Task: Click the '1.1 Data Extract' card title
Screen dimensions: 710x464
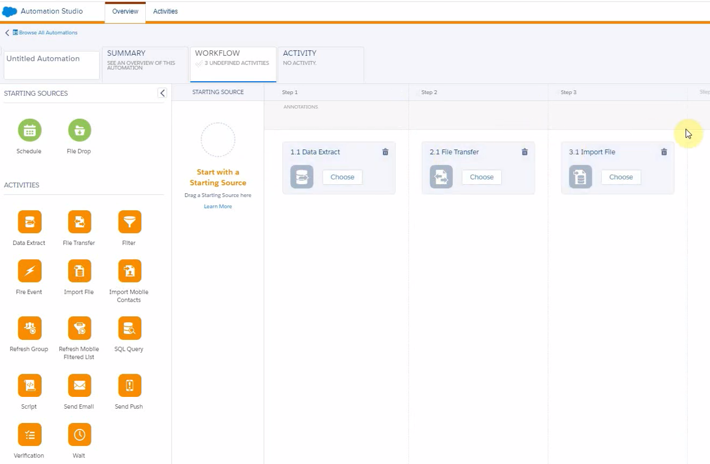Action: coord(315,152)
